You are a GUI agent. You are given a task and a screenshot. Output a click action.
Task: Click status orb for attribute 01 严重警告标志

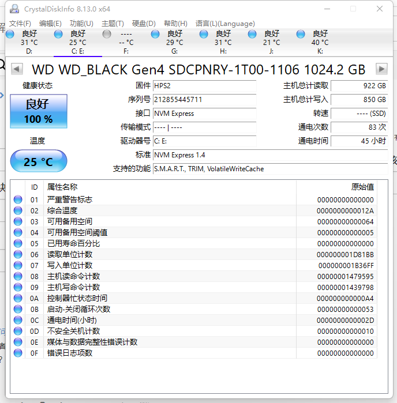[18, 199]
